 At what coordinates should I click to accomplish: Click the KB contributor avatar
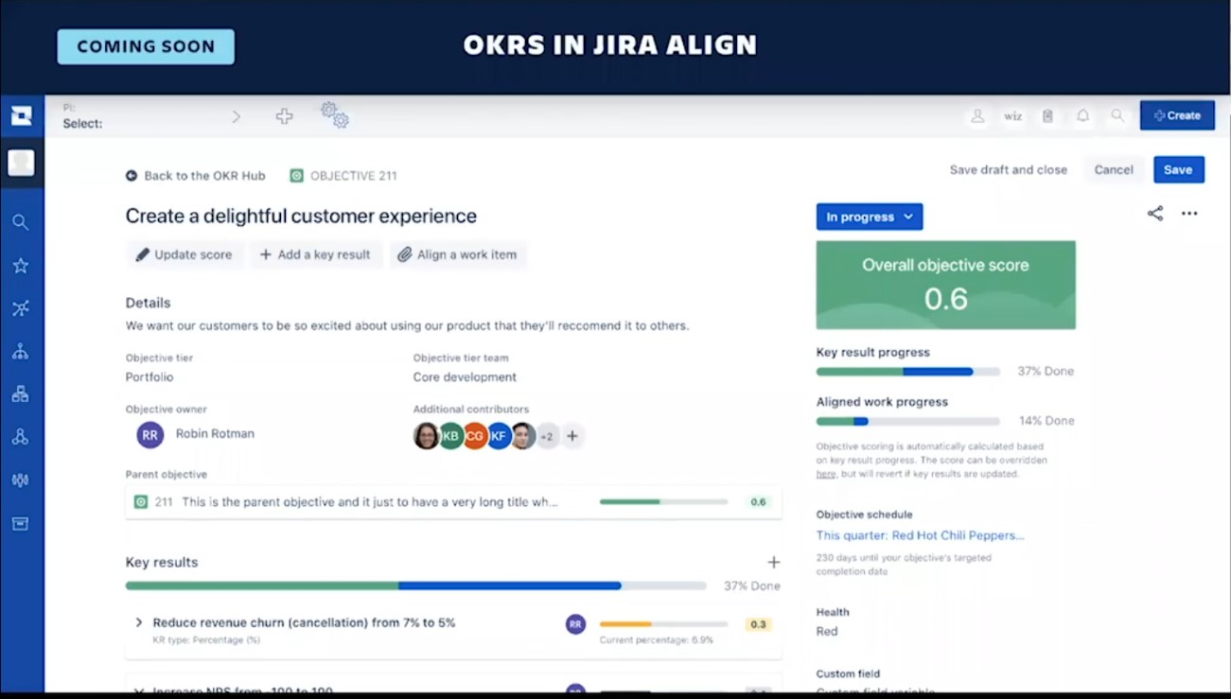click(x=450, y=436)
